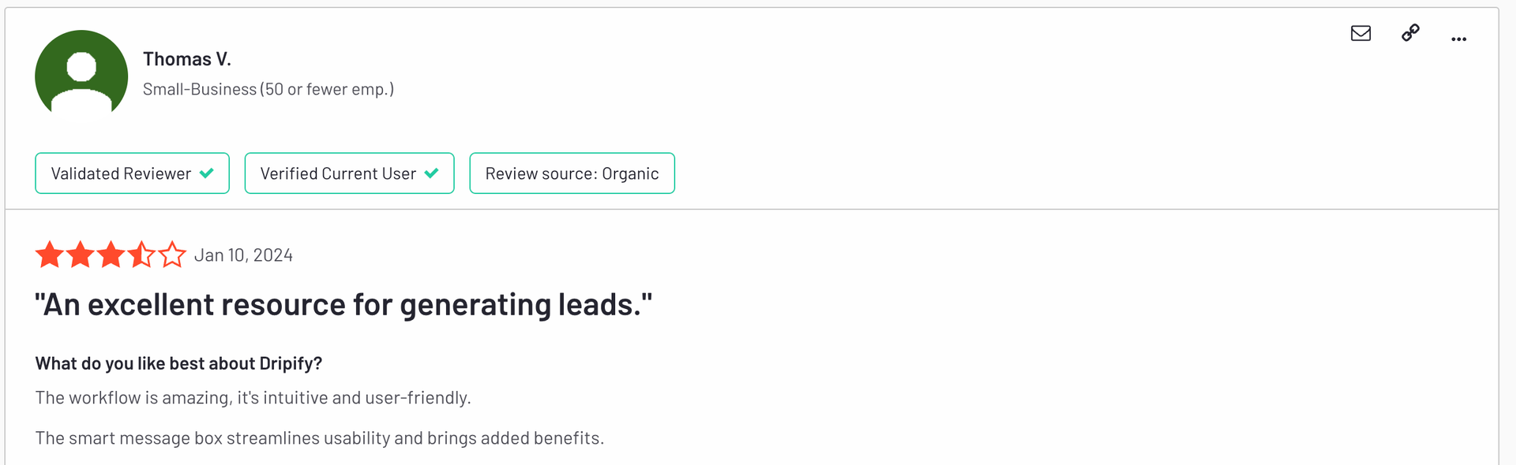The height and width of the screenshot is (465, 1516).
Task: Click the reviewer name Thomas V.
Action: [187, 59]
